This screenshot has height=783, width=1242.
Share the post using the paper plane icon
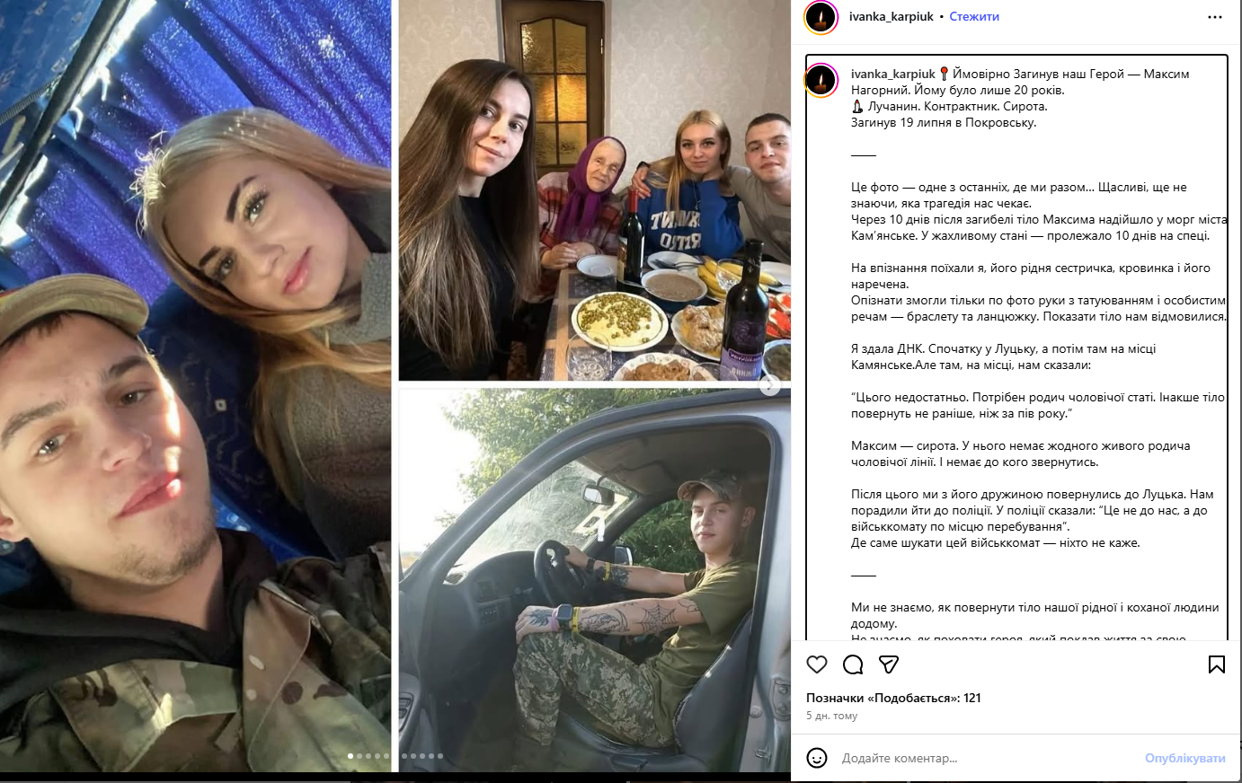point(889,664)
